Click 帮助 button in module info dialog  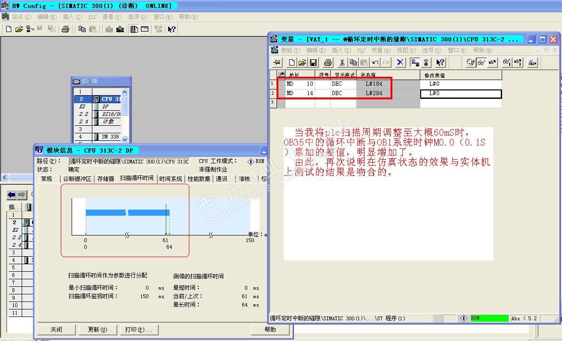[270, 330]
